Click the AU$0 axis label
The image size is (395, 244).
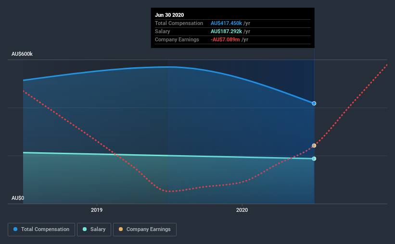coord(18,198)
